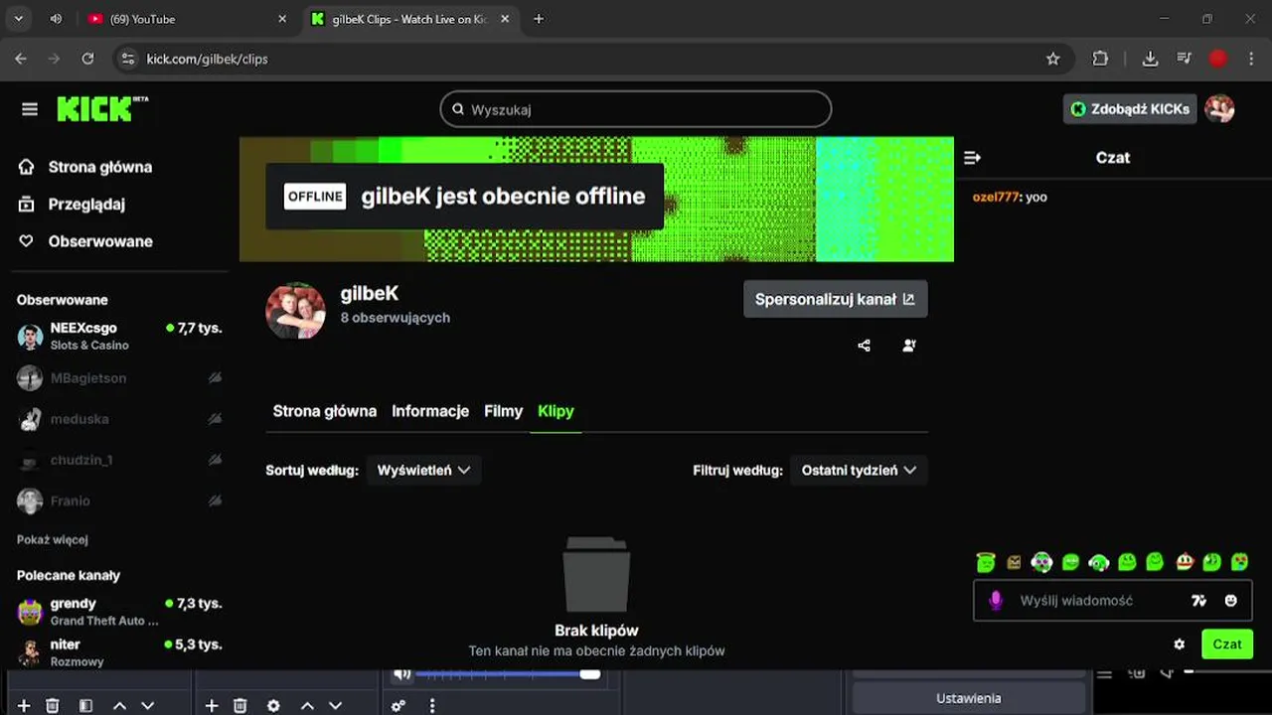
Task: Switch to the Strona główna channel tab
Action: point(325,411)
